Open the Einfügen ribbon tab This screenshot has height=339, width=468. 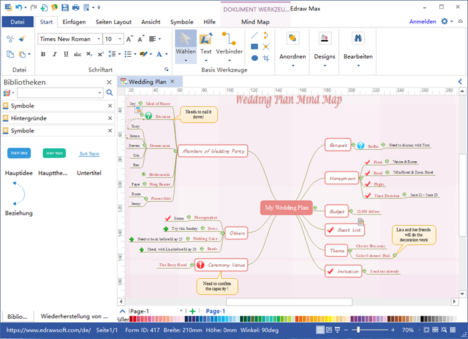click(x=74, y=21)
